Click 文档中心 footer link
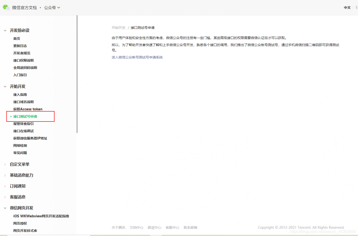The height and width of the screenshot is (236, 358). pos(136,228)
